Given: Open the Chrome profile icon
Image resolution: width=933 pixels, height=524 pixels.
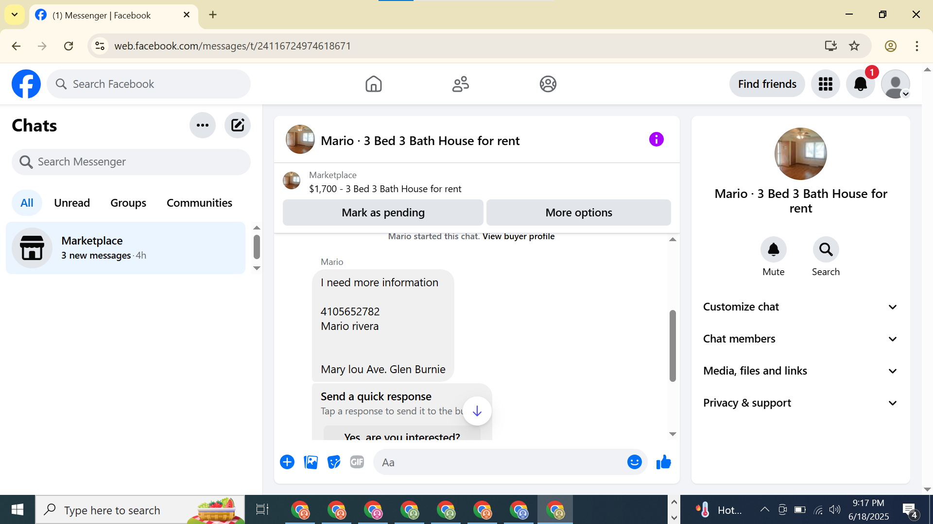Looking at the screenshot, I should (x=890, y=46).
